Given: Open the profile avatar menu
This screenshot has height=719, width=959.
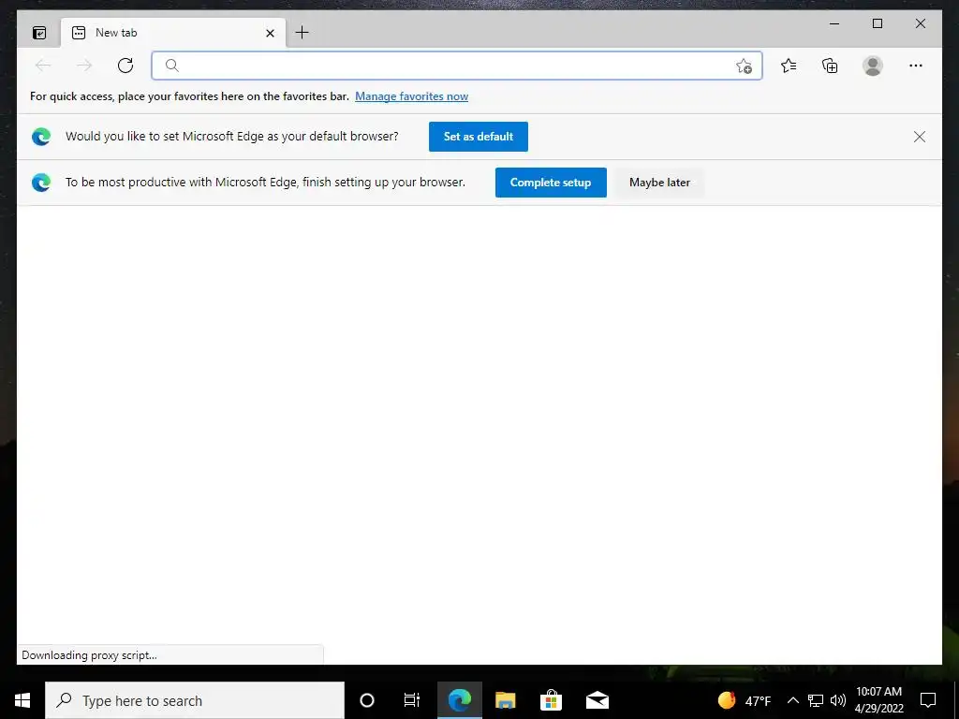Looking at the screenshot, I should [873, 66].
